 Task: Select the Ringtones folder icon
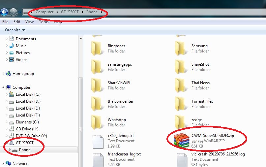coord(97,49)
